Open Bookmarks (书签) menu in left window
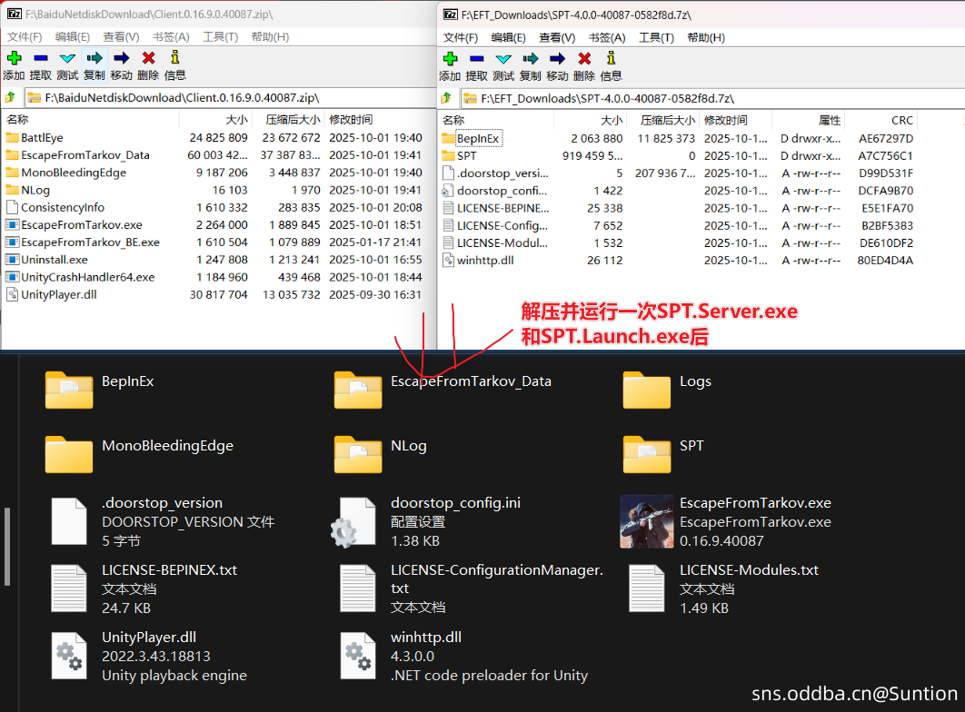The image size is (965, 712). (171, 37)
